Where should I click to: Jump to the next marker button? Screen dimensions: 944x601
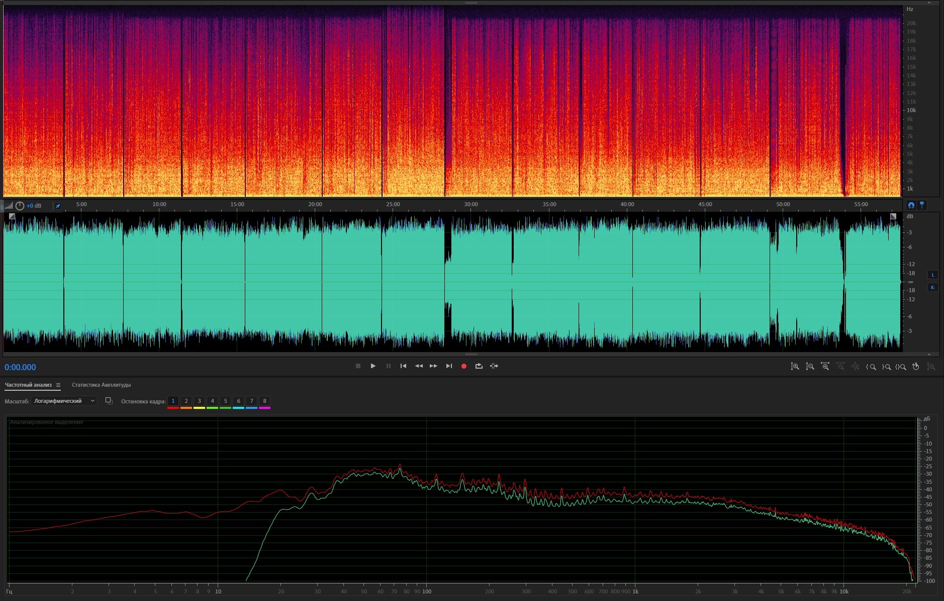tap(449, 366)
